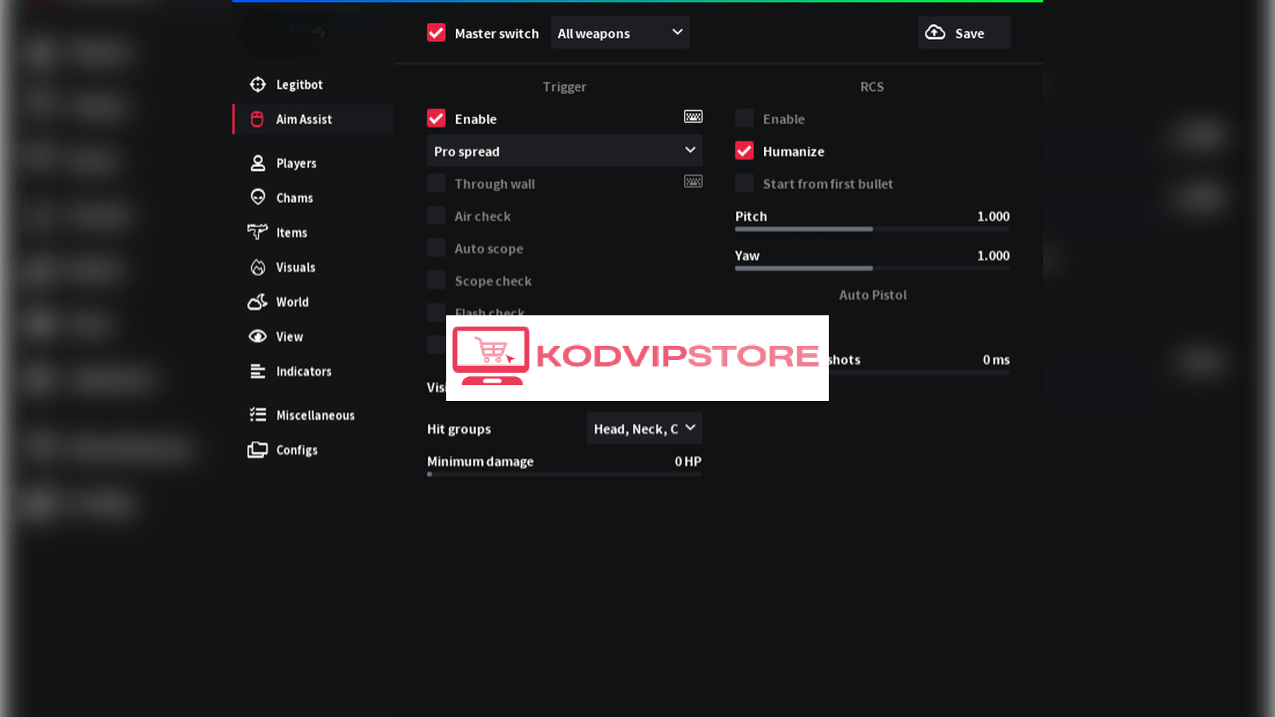1275x717 pixels.
Task: Enable Through wall checkbox
Action: pyautogui.click(x=436, y=183)
